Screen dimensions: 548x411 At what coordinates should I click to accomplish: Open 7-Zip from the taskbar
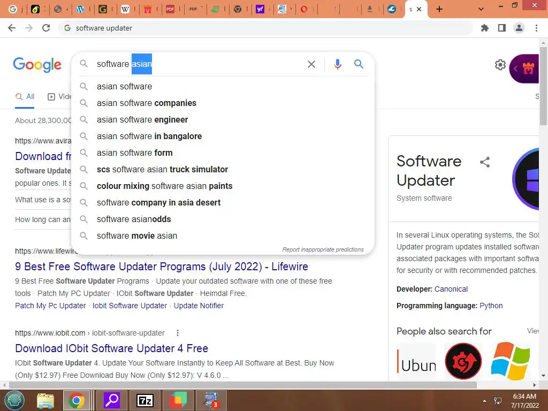[145, 400]
